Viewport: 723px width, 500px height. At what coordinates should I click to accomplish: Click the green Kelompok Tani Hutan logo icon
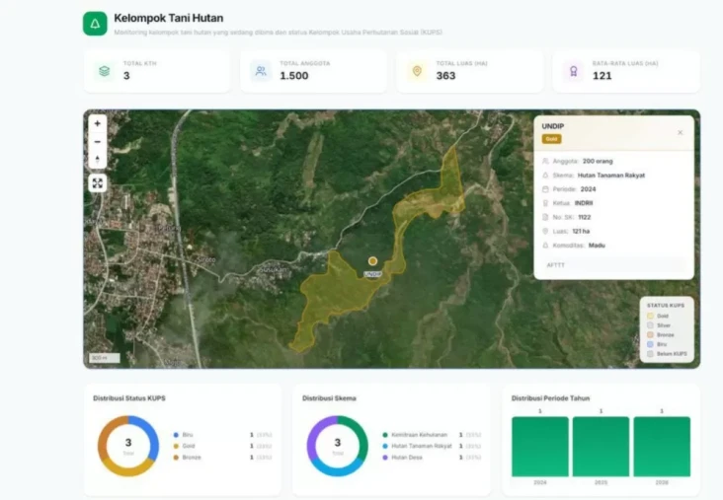pos(95,24)
